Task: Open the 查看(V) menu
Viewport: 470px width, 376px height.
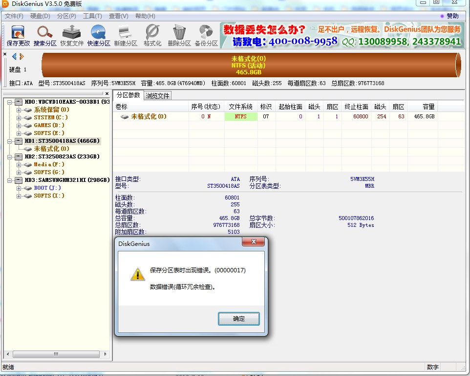Action: click(x=118, y=16)
